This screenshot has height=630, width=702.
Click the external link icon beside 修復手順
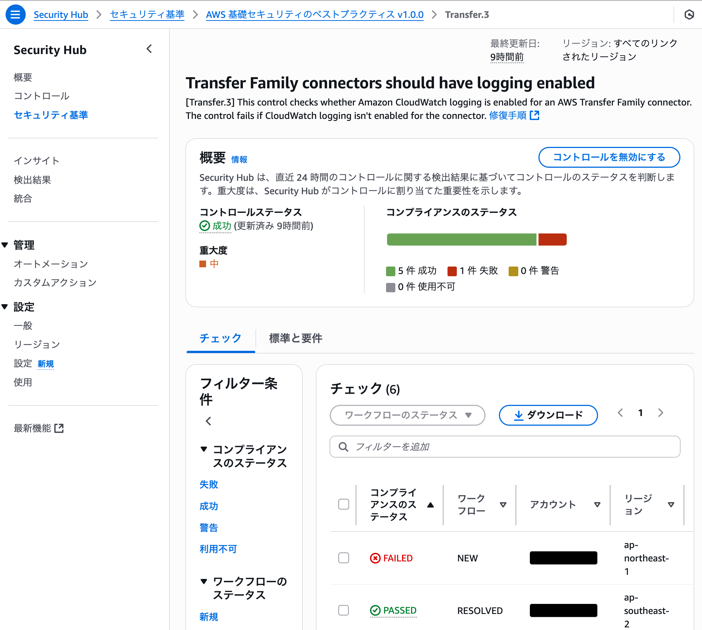coord(535,116)
